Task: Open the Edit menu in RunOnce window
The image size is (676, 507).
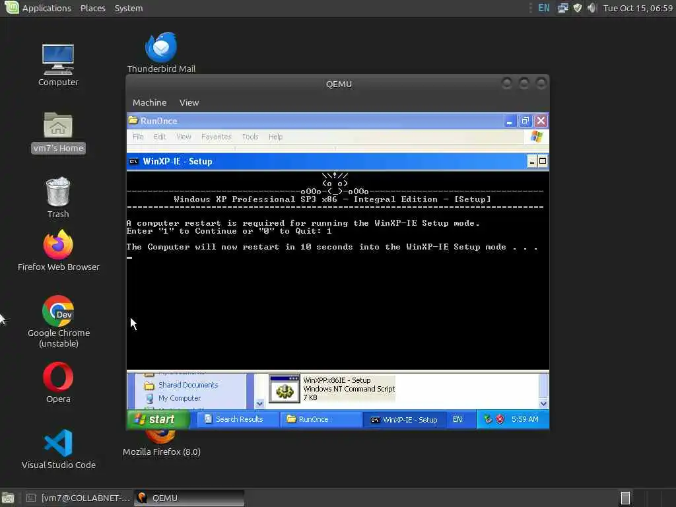Action: coord(160,137)
